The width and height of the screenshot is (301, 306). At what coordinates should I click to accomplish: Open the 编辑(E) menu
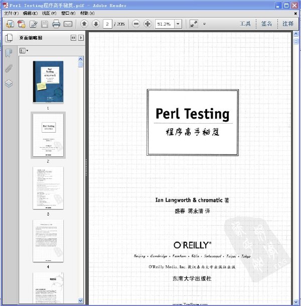(x=30, y=13)
